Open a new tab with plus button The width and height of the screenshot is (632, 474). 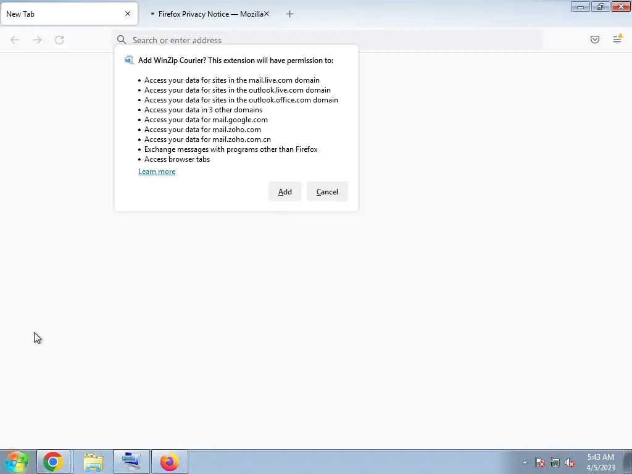coord(290,14)
